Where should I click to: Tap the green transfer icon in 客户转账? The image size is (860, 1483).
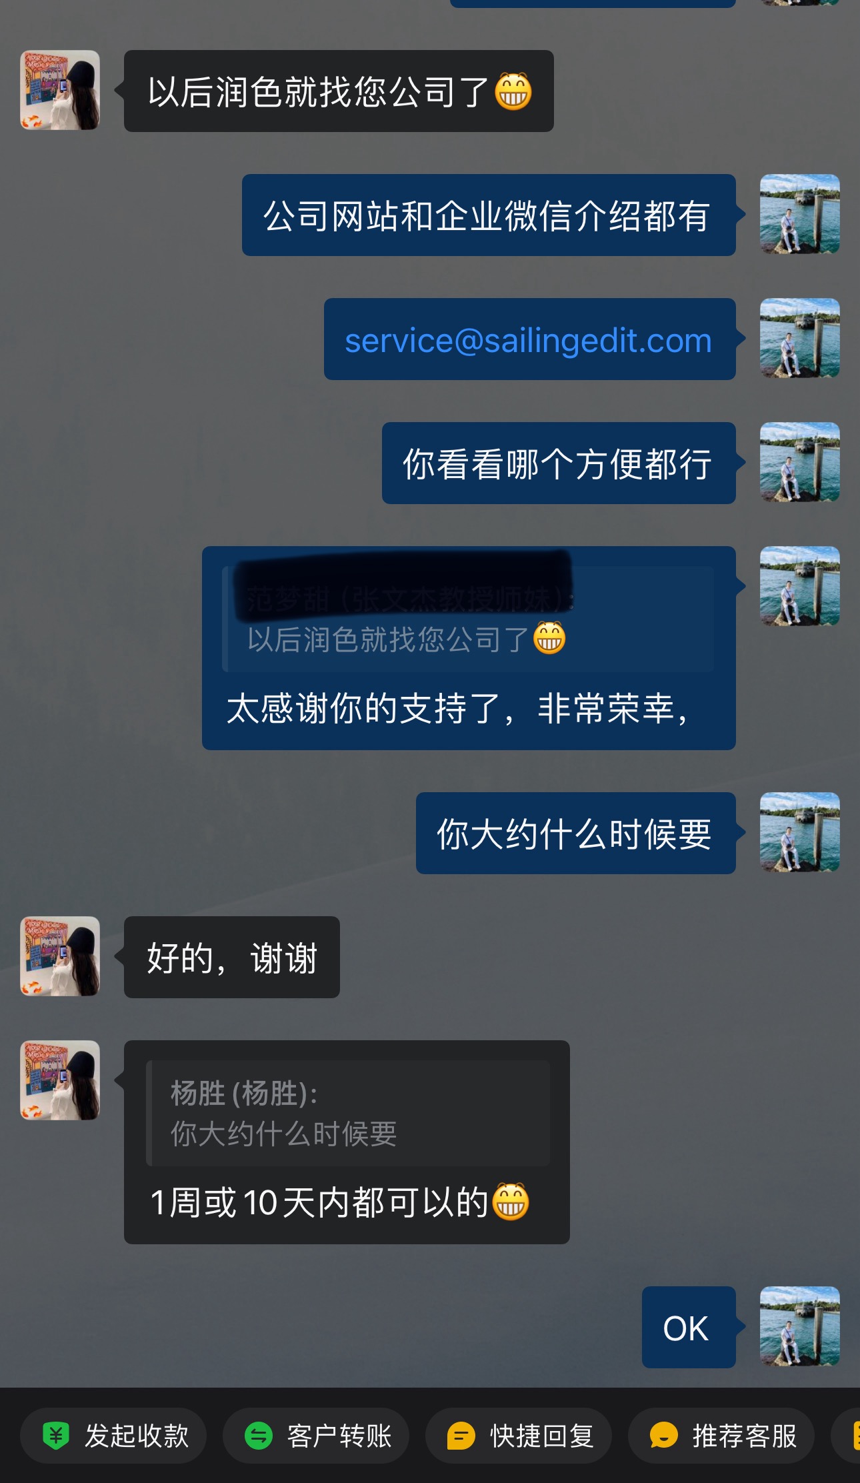point(259,1436)
